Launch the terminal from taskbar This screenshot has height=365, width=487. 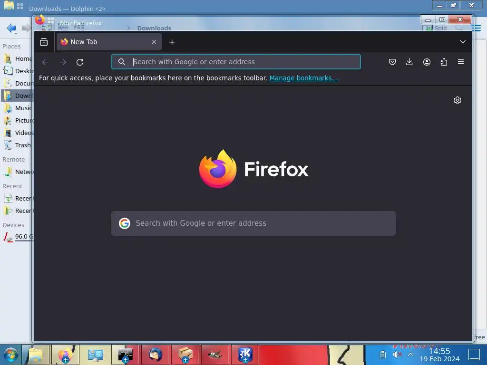point(125,355)
